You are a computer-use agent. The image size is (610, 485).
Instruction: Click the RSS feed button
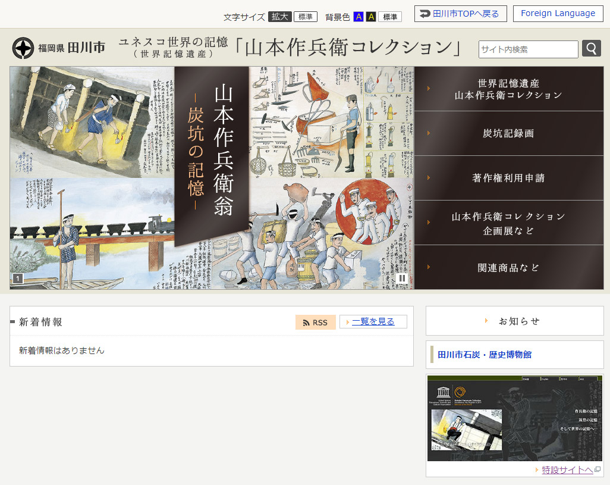click(x=316, y=323)
